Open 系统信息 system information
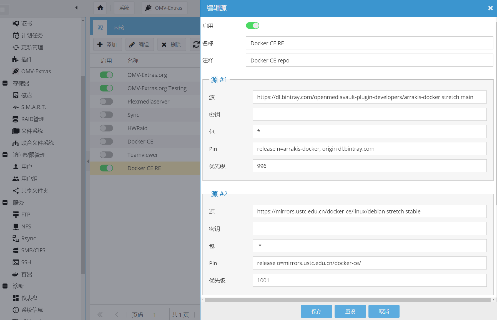Viewport: 497px width, 320px height. pyautogui.click(x=28, y=310)
